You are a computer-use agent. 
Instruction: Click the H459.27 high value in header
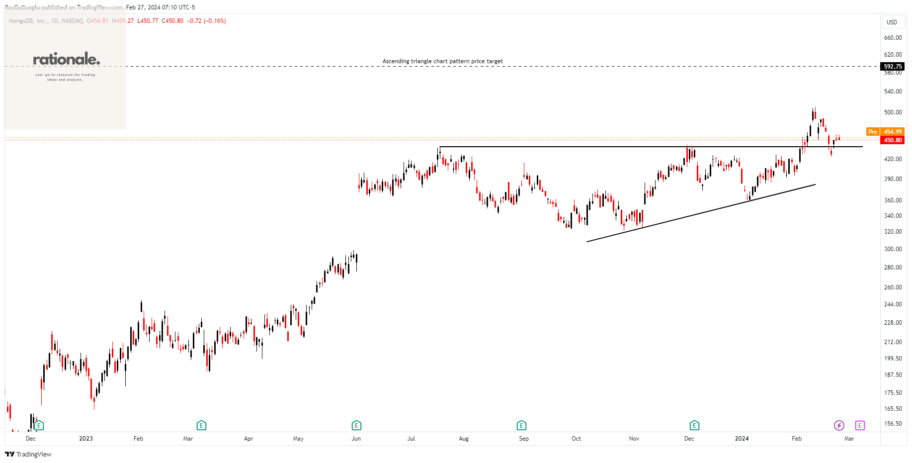tap(123, 21)
